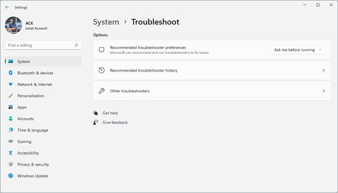
Task: Click the Network & internet wifi icon
Action: 10,84
